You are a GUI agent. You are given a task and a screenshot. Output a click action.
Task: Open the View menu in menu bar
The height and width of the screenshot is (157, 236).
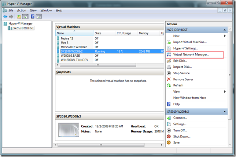point(33,11)
